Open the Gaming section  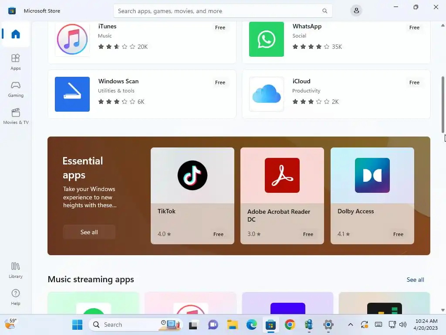pyautogui.click(x=16, y=89)
